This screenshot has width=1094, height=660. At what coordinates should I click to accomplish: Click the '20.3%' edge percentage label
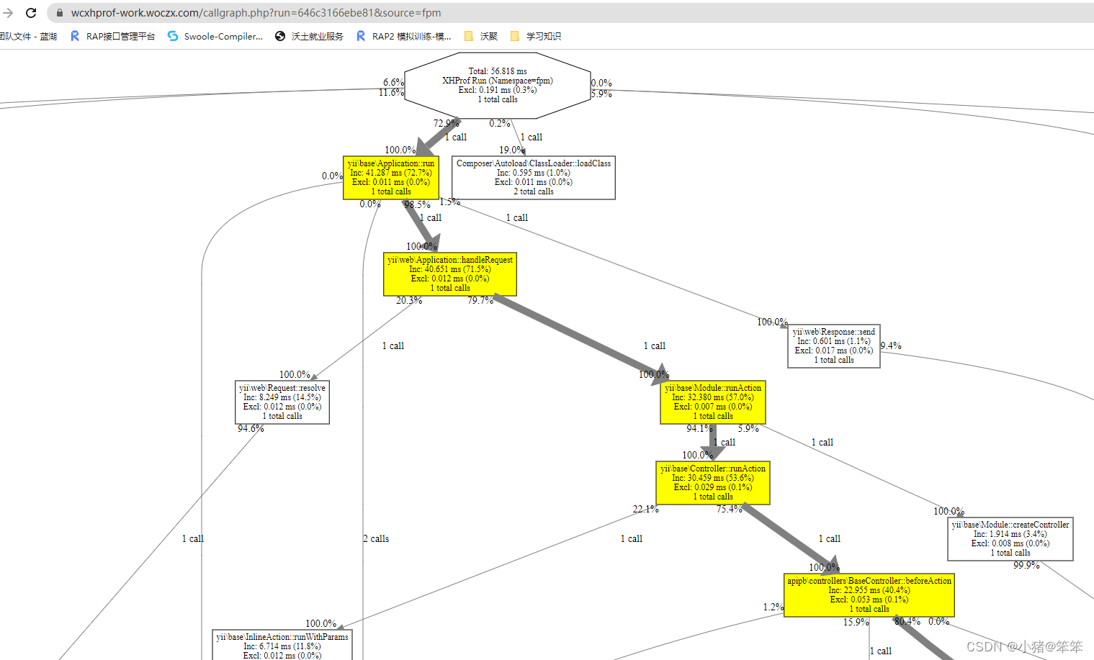pos(409,300)
